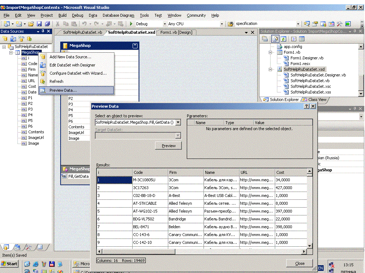Image resolution: width=365 pixels, height=273 pixels.
Task: Select ImageUrl field in Data Sources tree
Action: tap(36, 138)
